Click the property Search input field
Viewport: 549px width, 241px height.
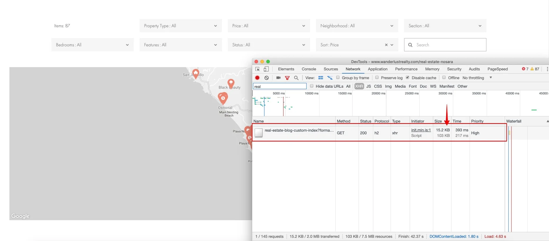point(445,45)
